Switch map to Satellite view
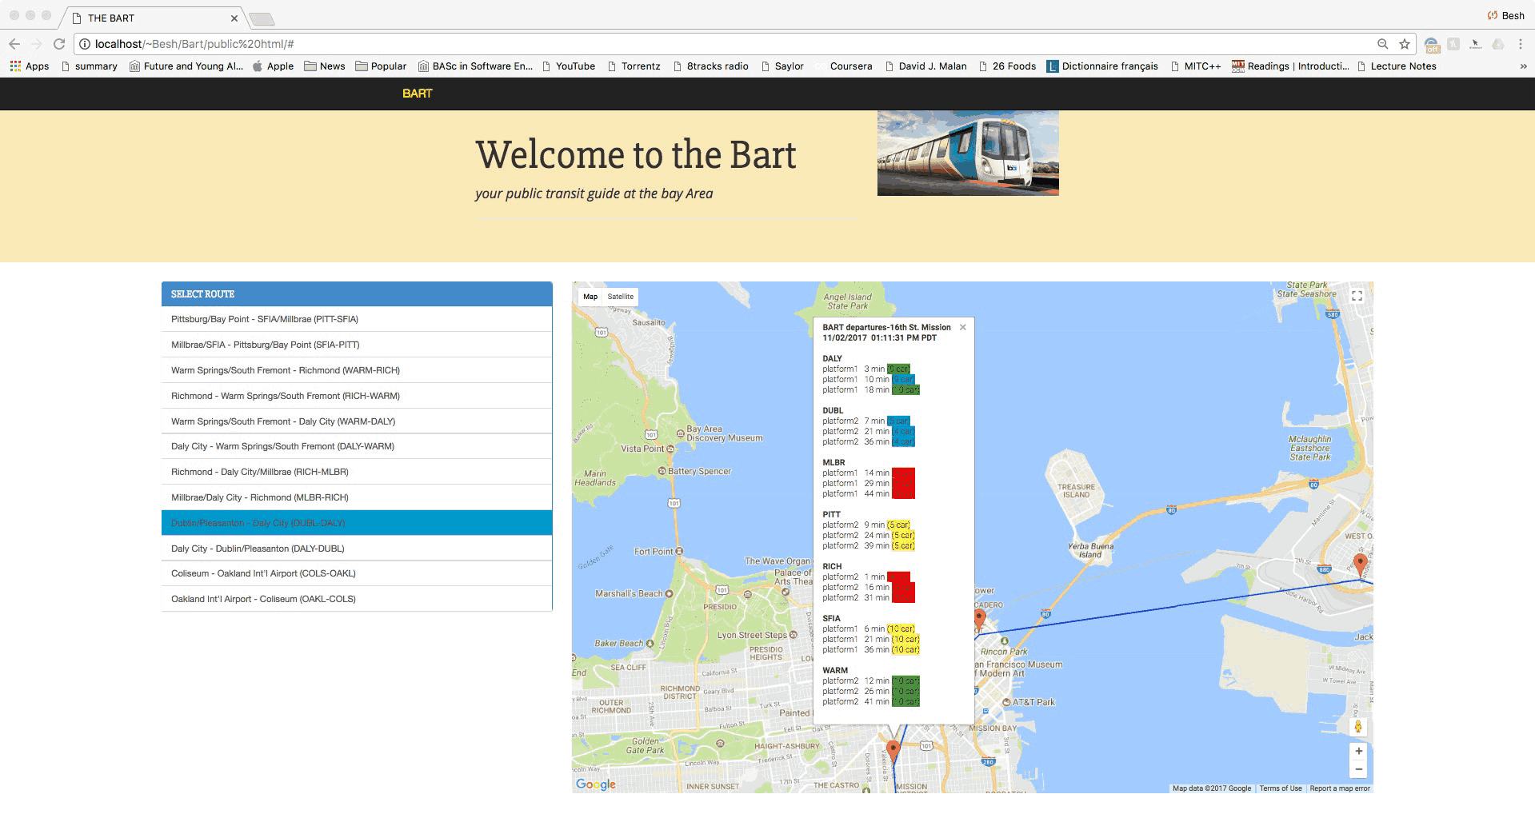The width and height of the screenshot is (1535, 838). coord(620,297)
